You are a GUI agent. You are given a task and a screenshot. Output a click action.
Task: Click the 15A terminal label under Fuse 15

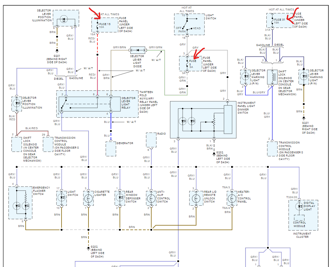[93, 34]
